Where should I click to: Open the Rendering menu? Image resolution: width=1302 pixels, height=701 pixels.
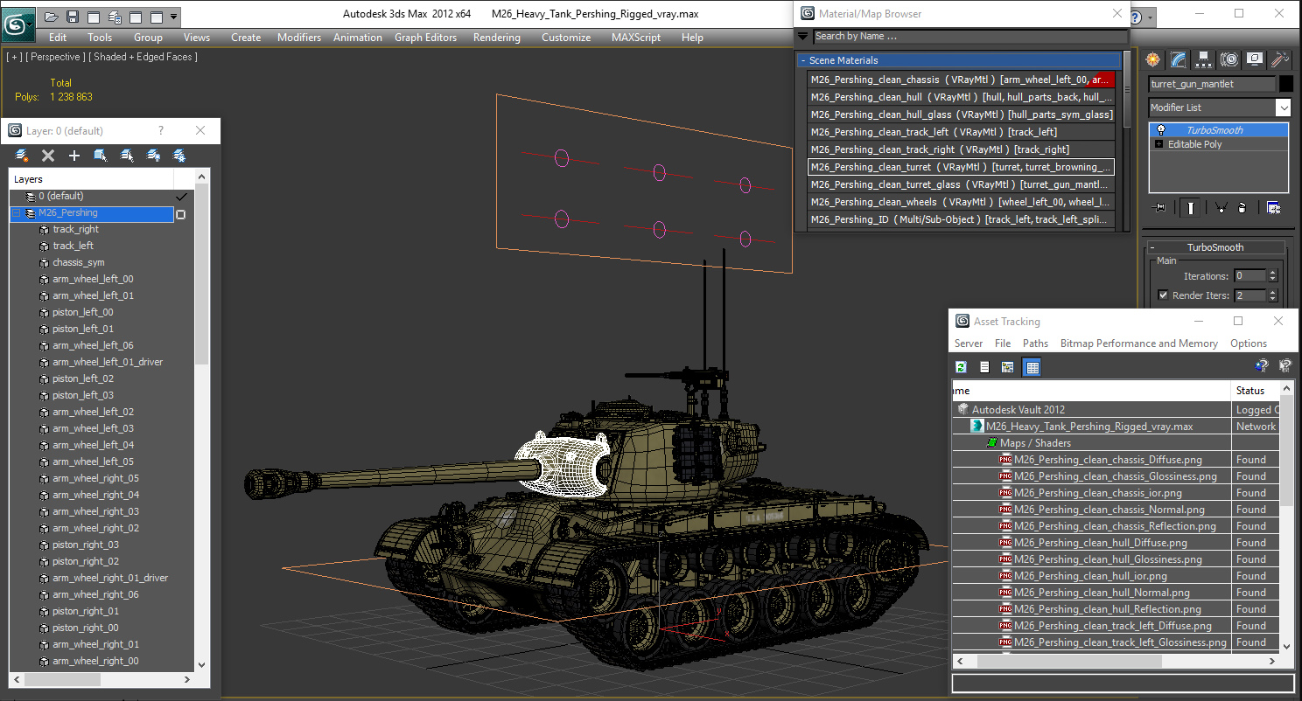496,38
